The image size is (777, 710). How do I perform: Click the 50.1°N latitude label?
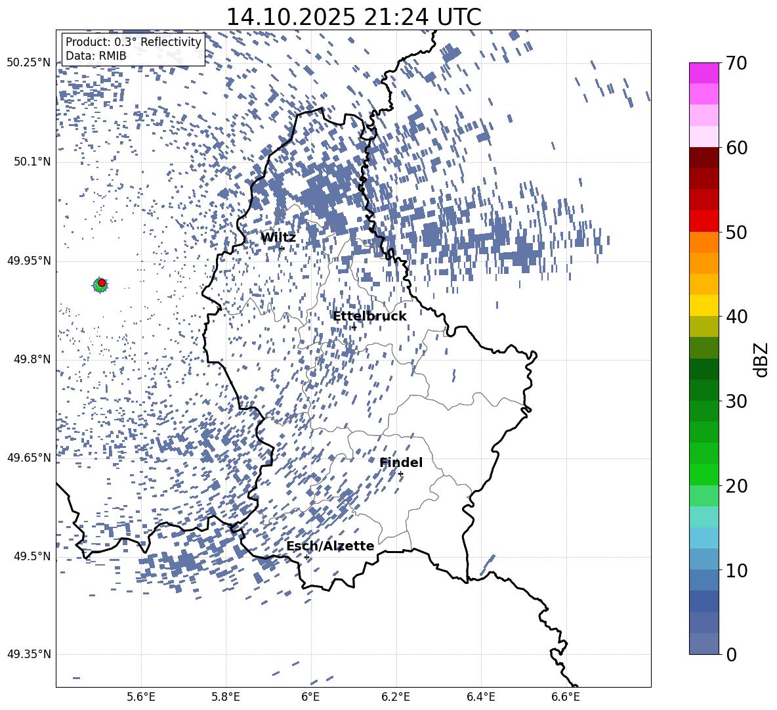tap(32, 162)
